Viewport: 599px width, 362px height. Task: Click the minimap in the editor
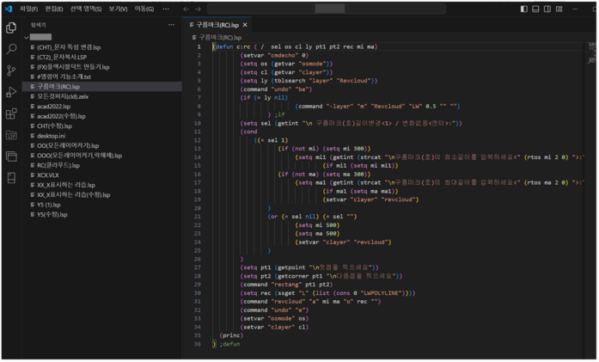point(591,52)
